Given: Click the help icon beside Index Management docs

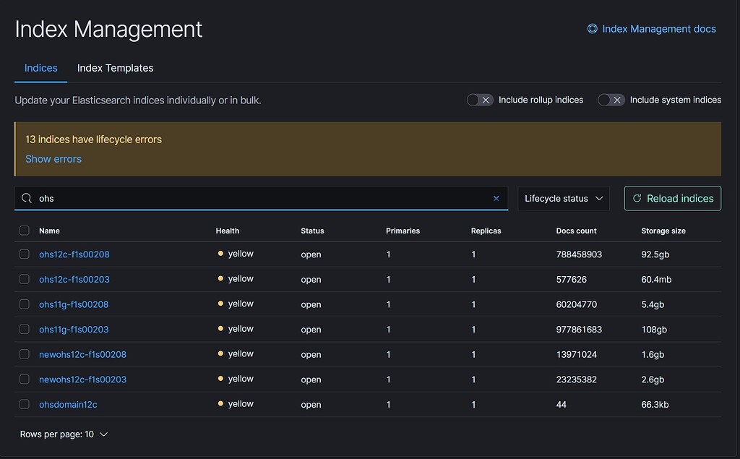Looking at the screenshot, I should point(592,28).
